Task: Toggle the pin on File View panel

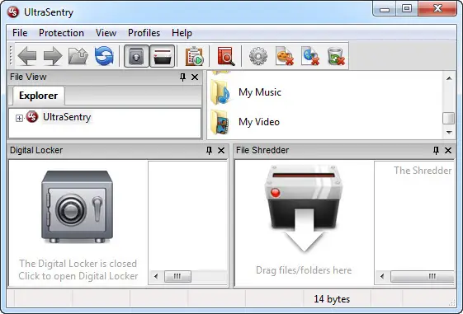Action: [x=182, y=77]
